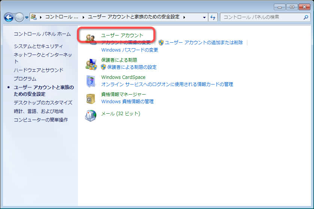Open ネットワークとインターネット in sidebar
The height and width of the screenshot is (209, 314).
(x=43, y=58)
